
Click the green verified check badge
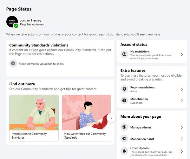16,26
